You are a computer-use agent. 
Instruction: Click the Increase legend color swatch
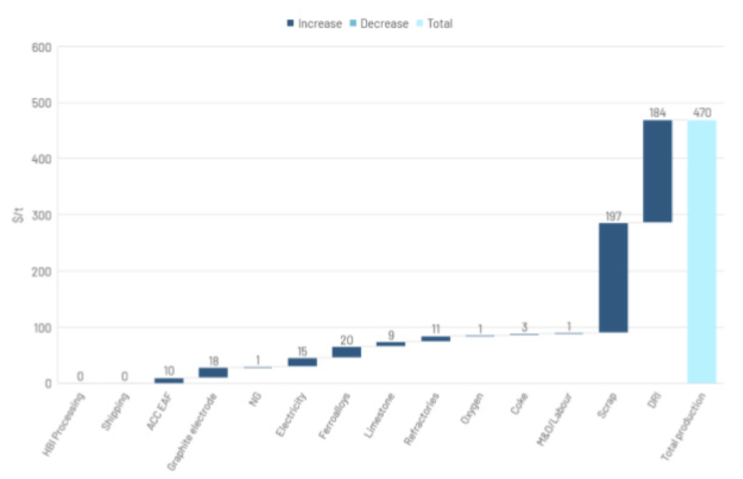tap(290, 24)
